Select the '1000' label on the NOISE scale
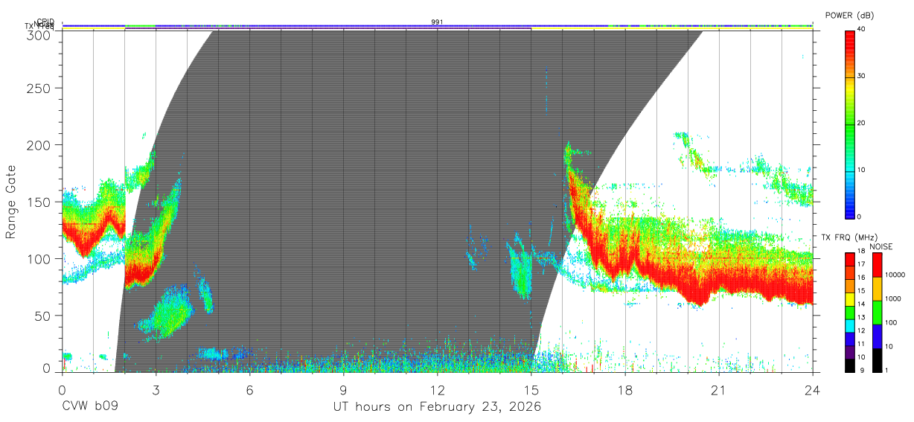914x422 pixels. pyautogui.click(x=892, y=299)
